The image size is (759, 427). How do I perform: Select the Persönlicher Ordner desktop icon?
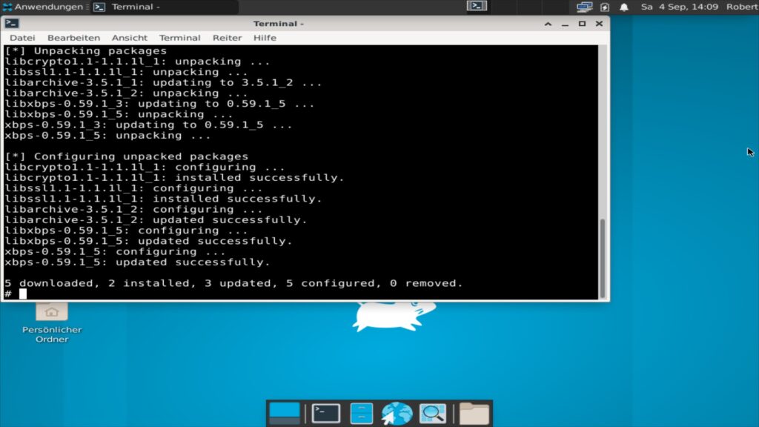52,322
